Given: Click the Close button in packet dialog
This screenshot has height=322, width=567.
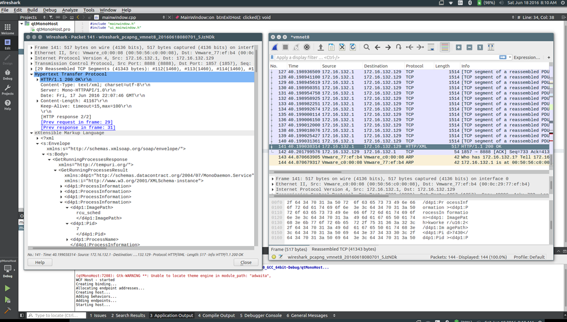Looking at the screenshot, I should pyautogui.click(x=246, y=262).
